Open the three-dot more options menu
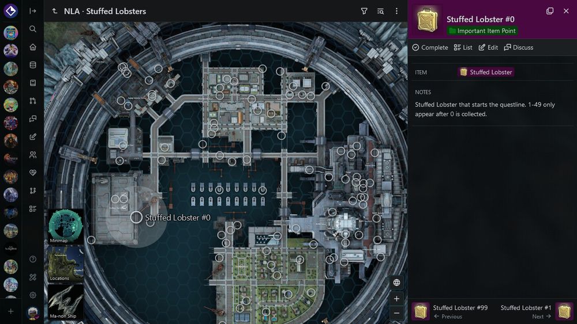 coord(396,11)
